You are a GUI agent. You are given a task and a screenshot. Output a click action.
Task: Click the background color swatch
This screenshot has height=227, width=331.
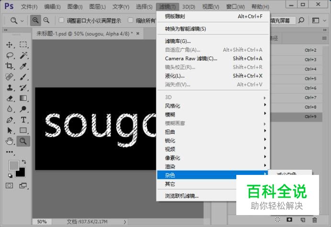coord(22,173)
